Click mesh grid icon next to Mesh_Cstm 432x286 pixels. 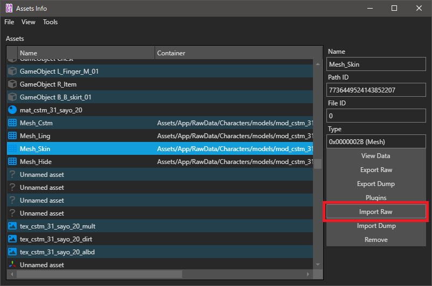pyautogui.click(x=12, y=123)
